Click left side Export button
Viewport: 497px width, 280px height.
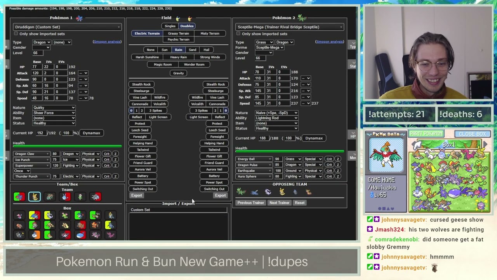[137, 196]
